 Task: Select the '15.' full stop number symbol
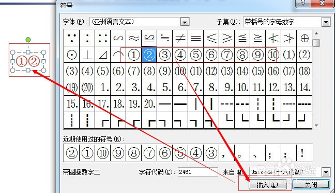click(x=72, y=103)
